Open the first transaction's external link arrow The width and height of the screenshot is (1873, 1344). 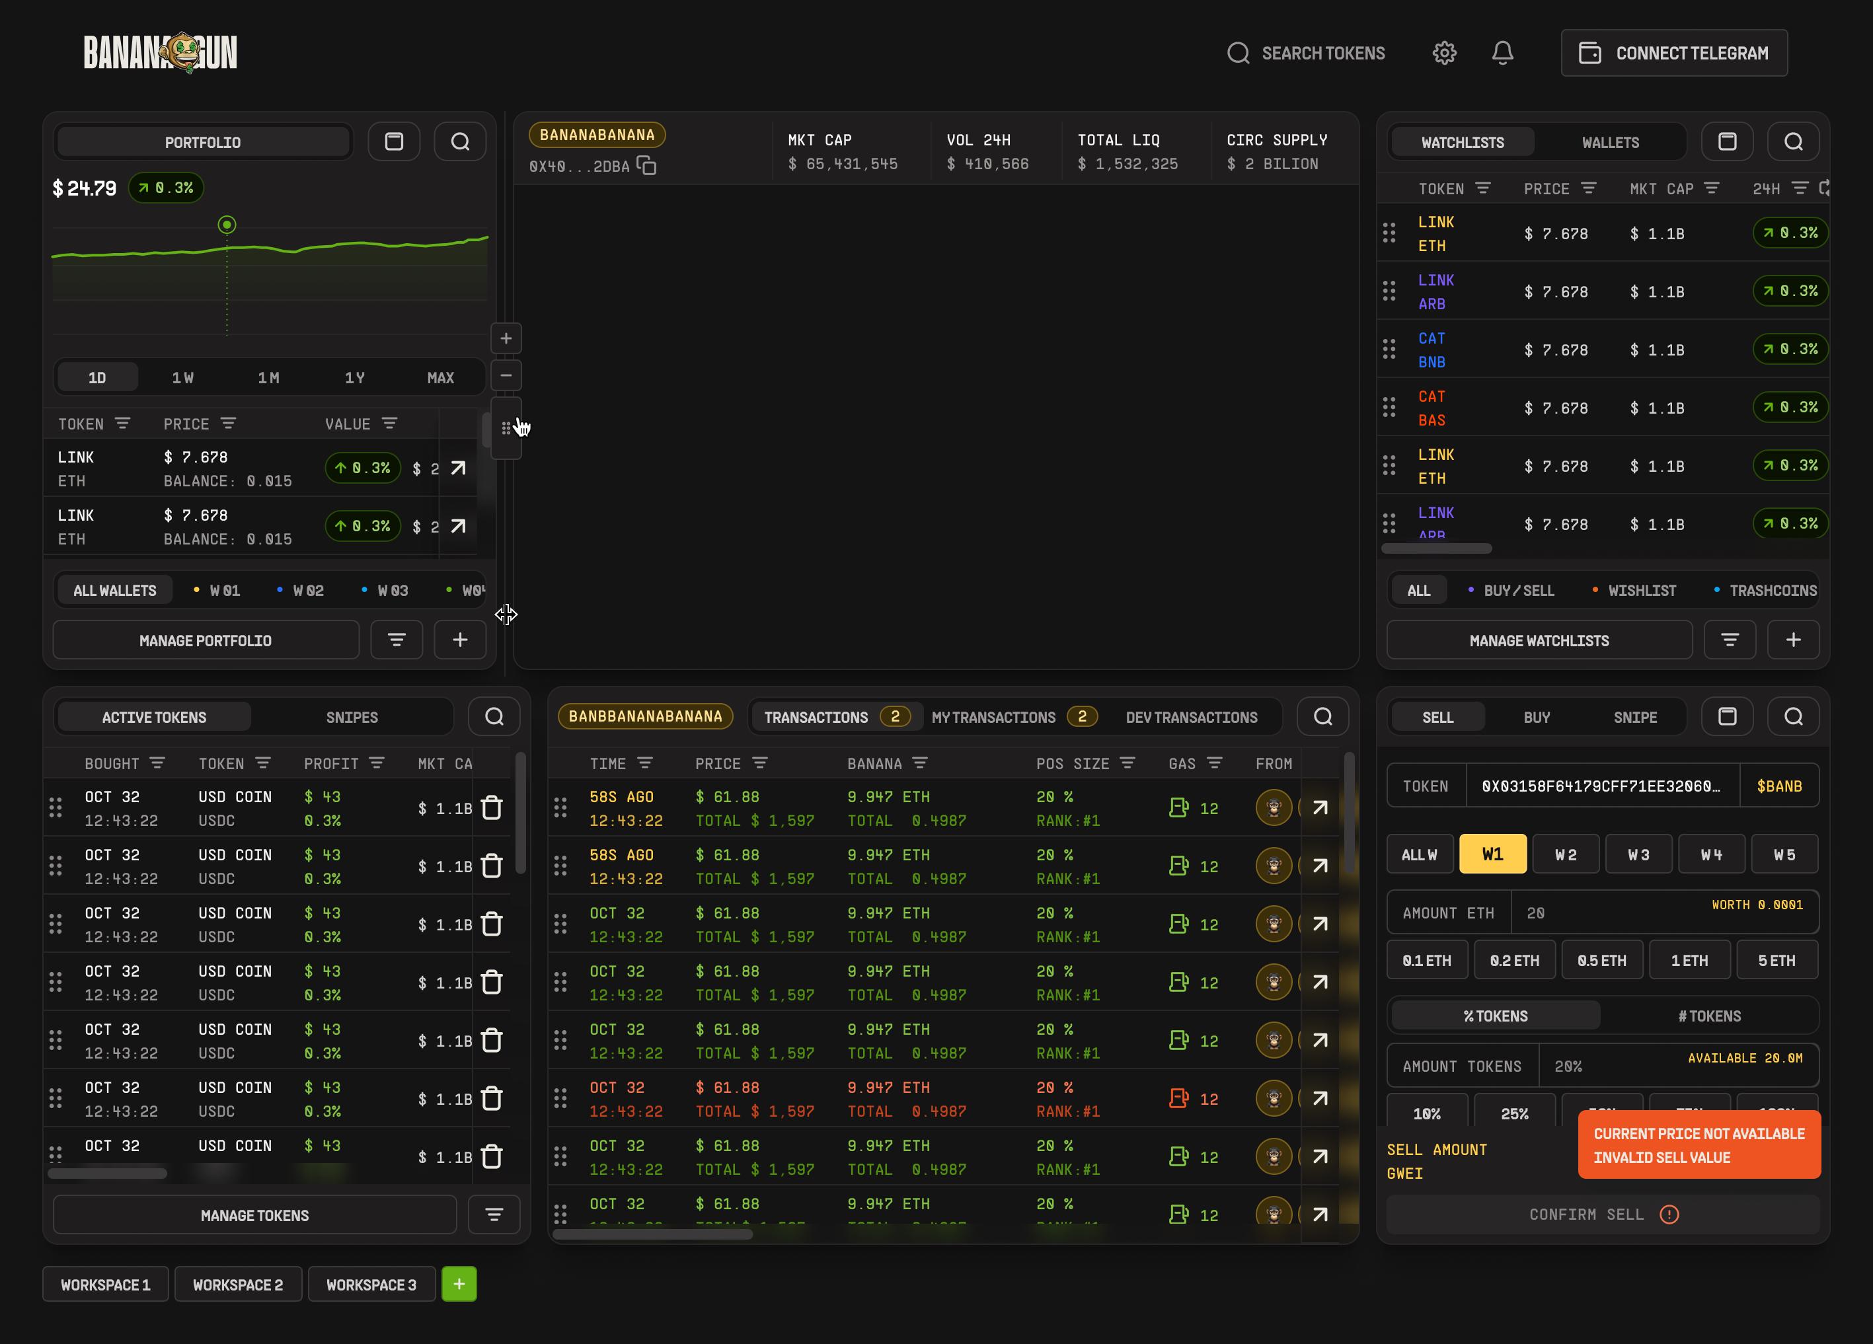pyautogui.click(x=1320, y=807)
